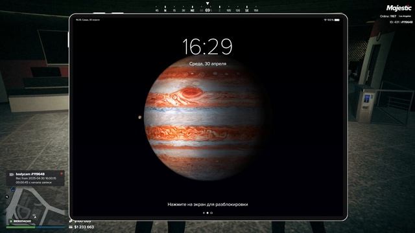Click the 'bodycam #119648' title
The height and width of the screenshot is (233, 415).
(30, 174)
